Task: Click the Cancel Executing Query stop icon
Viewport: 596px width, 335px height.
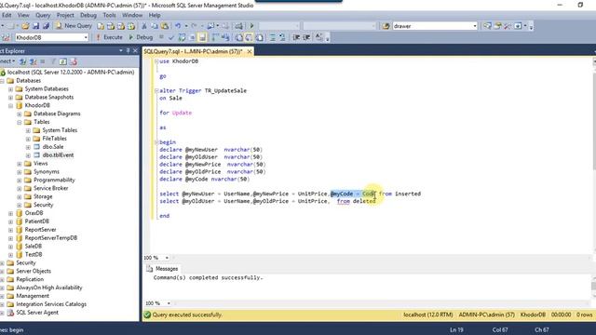Action: tap(161, 37)
